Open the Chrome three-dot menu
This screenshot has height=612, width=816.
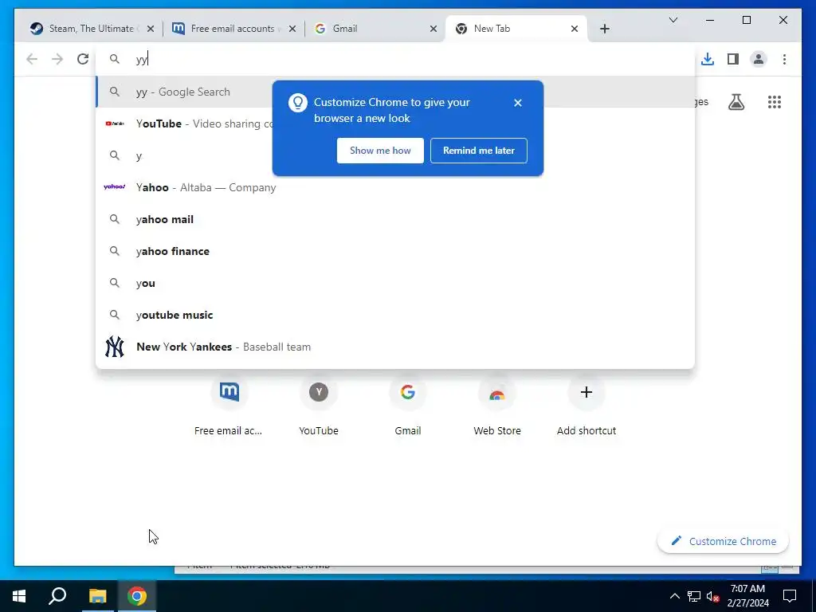coord(784,59)
